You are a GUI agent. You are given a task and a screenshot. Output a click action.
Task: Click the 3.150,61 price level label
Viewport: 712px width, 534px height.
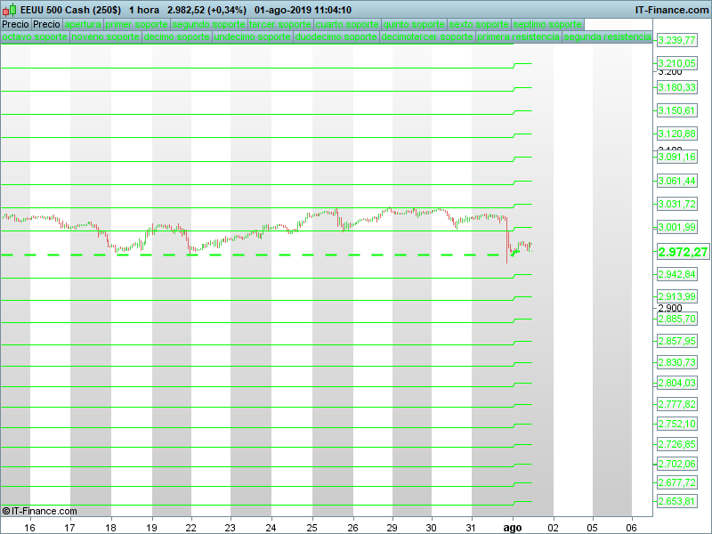[x=677, y=110]
